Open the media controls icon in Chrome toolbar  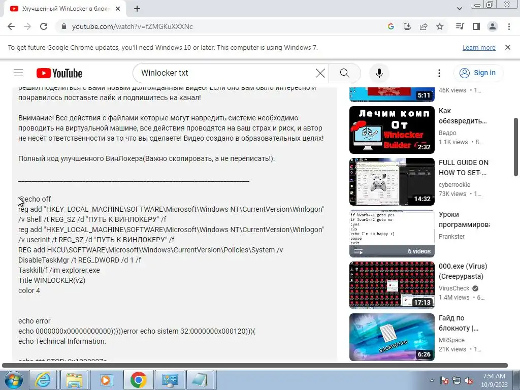click(x=460, y=26)
